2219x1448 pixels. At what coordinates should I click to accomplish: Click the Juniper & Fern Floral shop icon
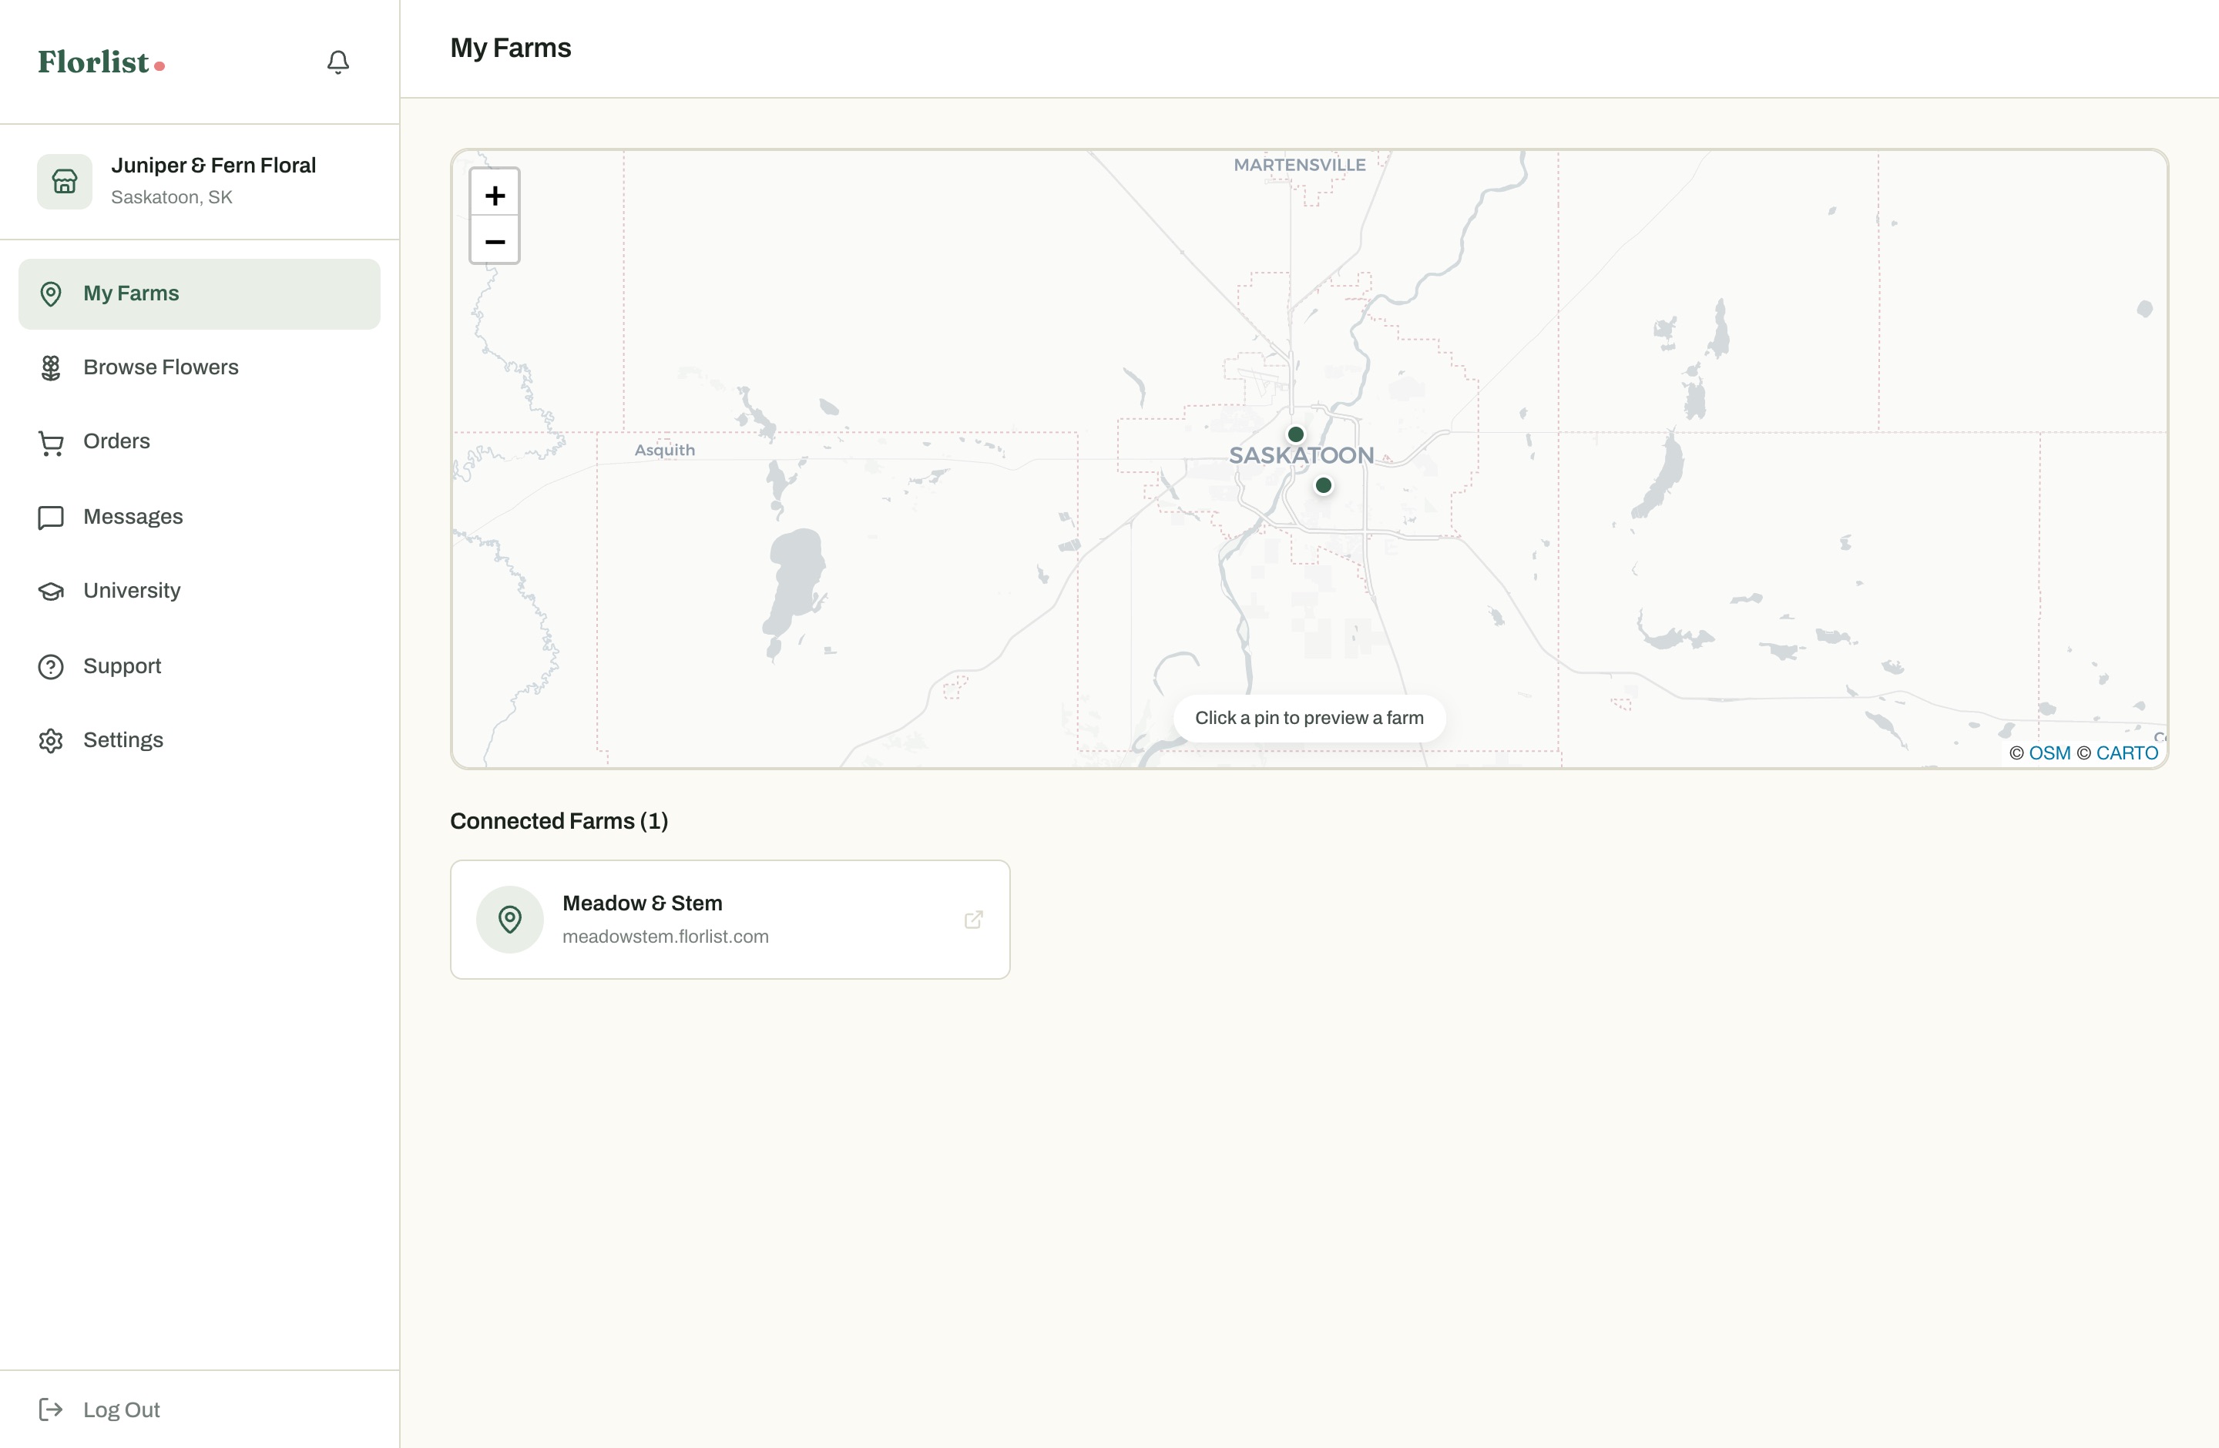click(64, 181)
